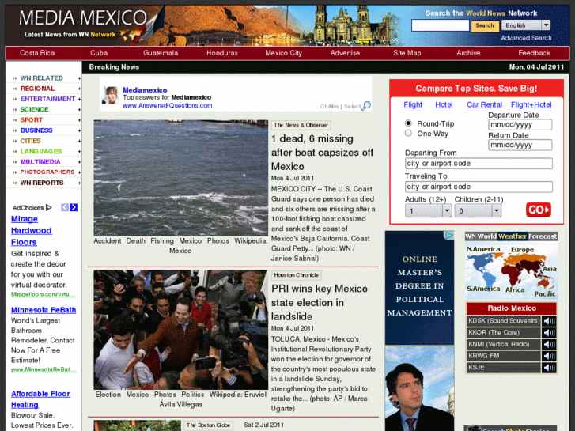Open the English language dropdown
The image size is (575, 431).
pyautogui.click(x=526, y=25)
